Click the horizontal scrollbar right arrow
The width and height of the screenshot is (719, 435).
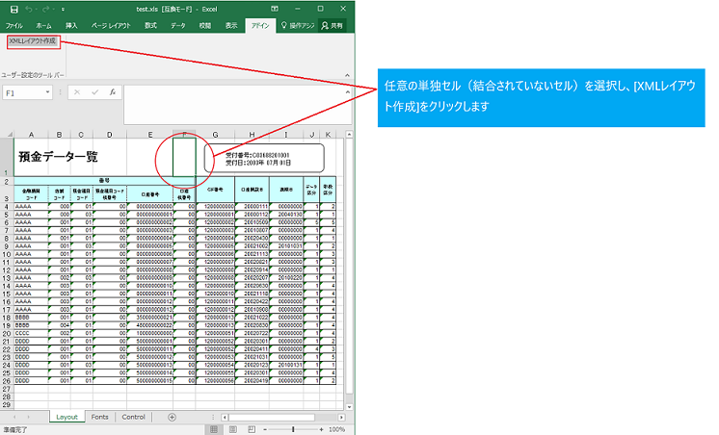[x=341, y=417]
